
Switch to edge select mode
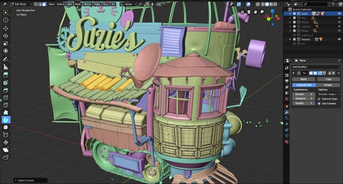pos(40,4)
